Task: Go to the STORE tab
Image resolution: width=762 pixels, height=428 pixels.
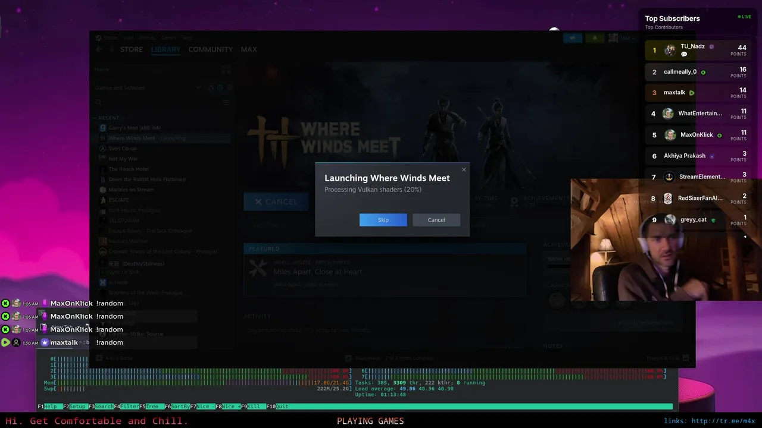Action: click(x=132, y=49)
